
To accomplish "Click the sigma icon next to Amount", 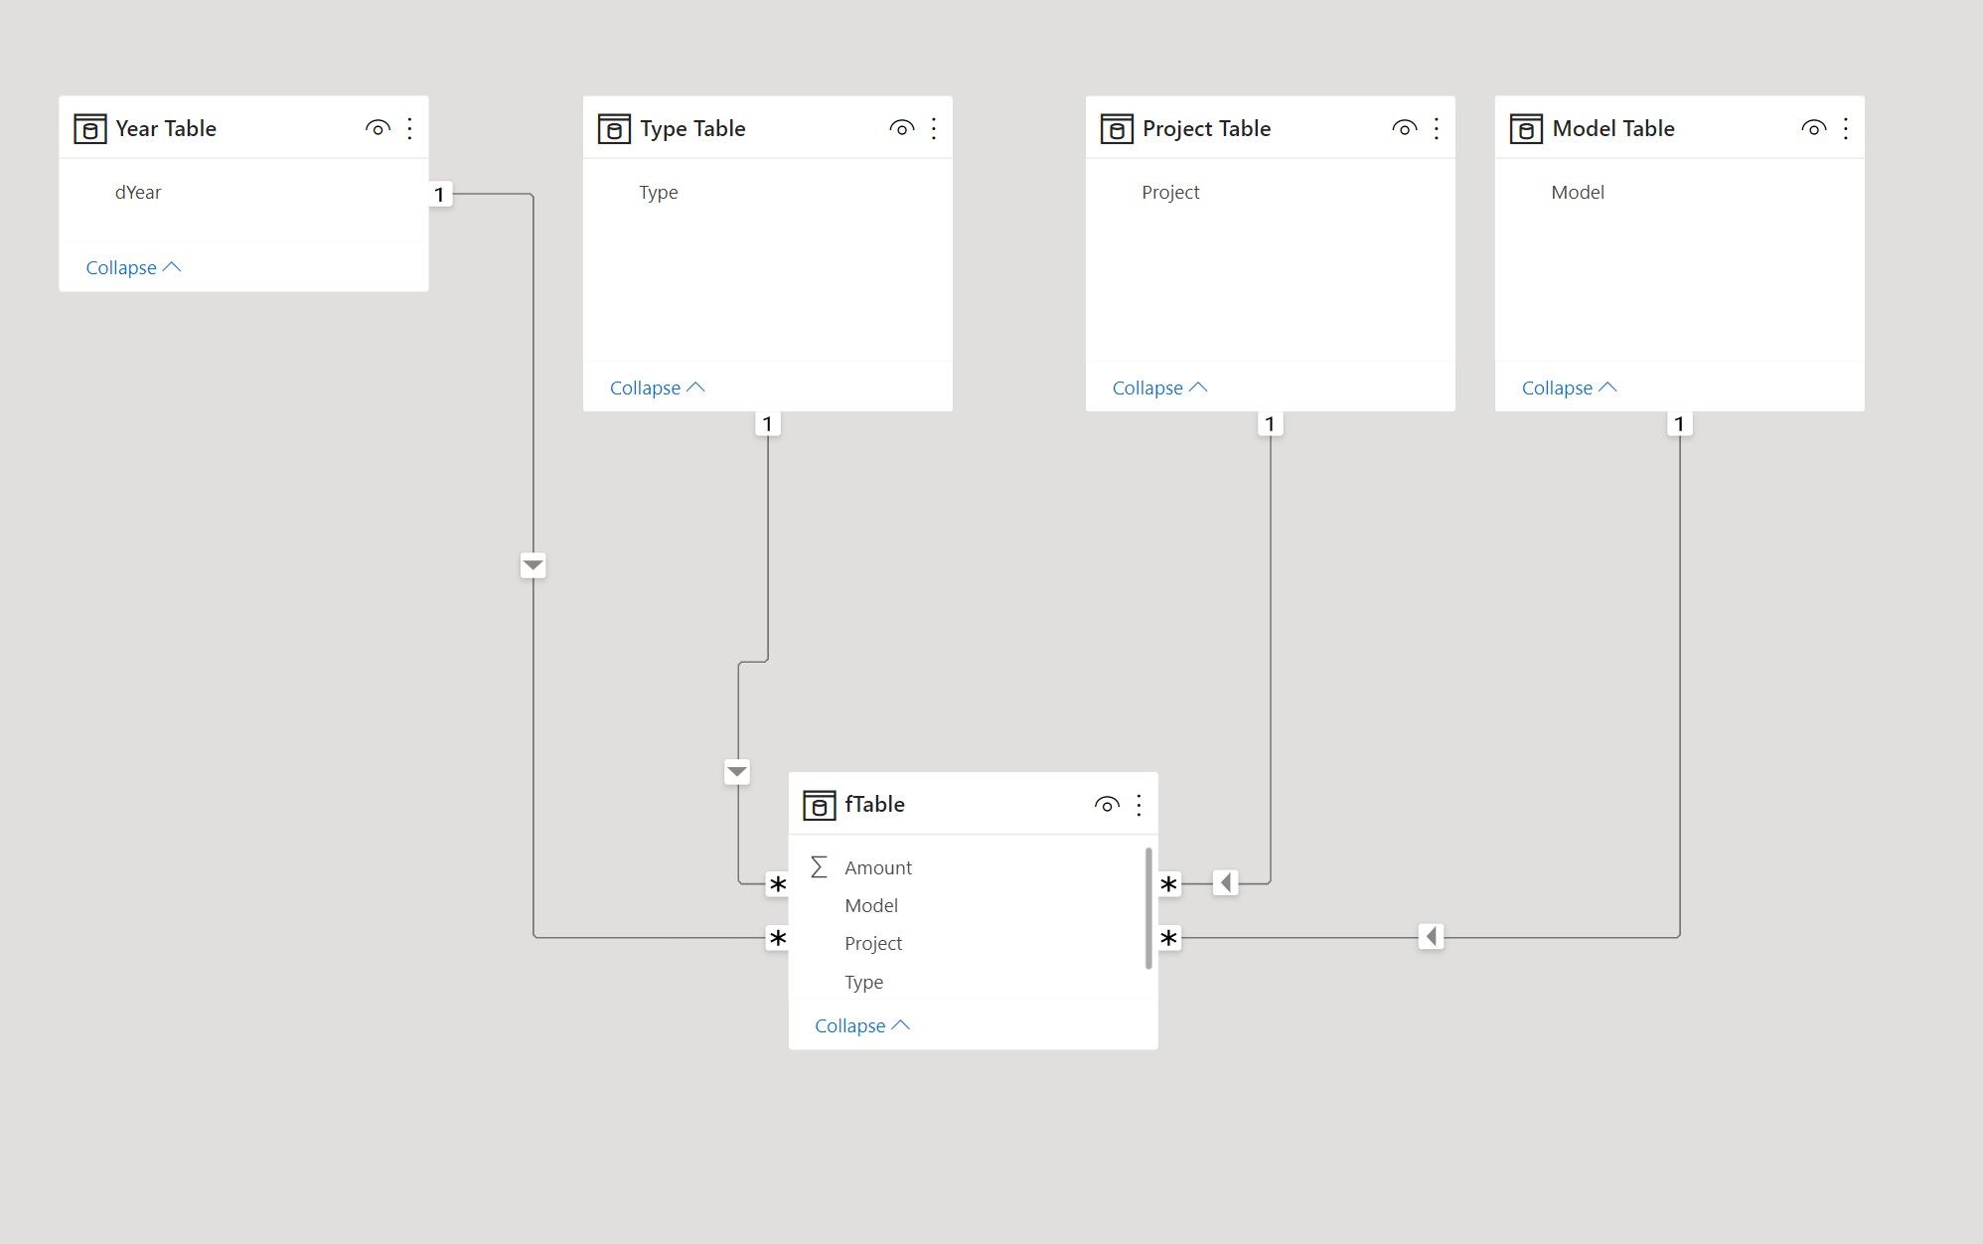I will pos(819,867).
